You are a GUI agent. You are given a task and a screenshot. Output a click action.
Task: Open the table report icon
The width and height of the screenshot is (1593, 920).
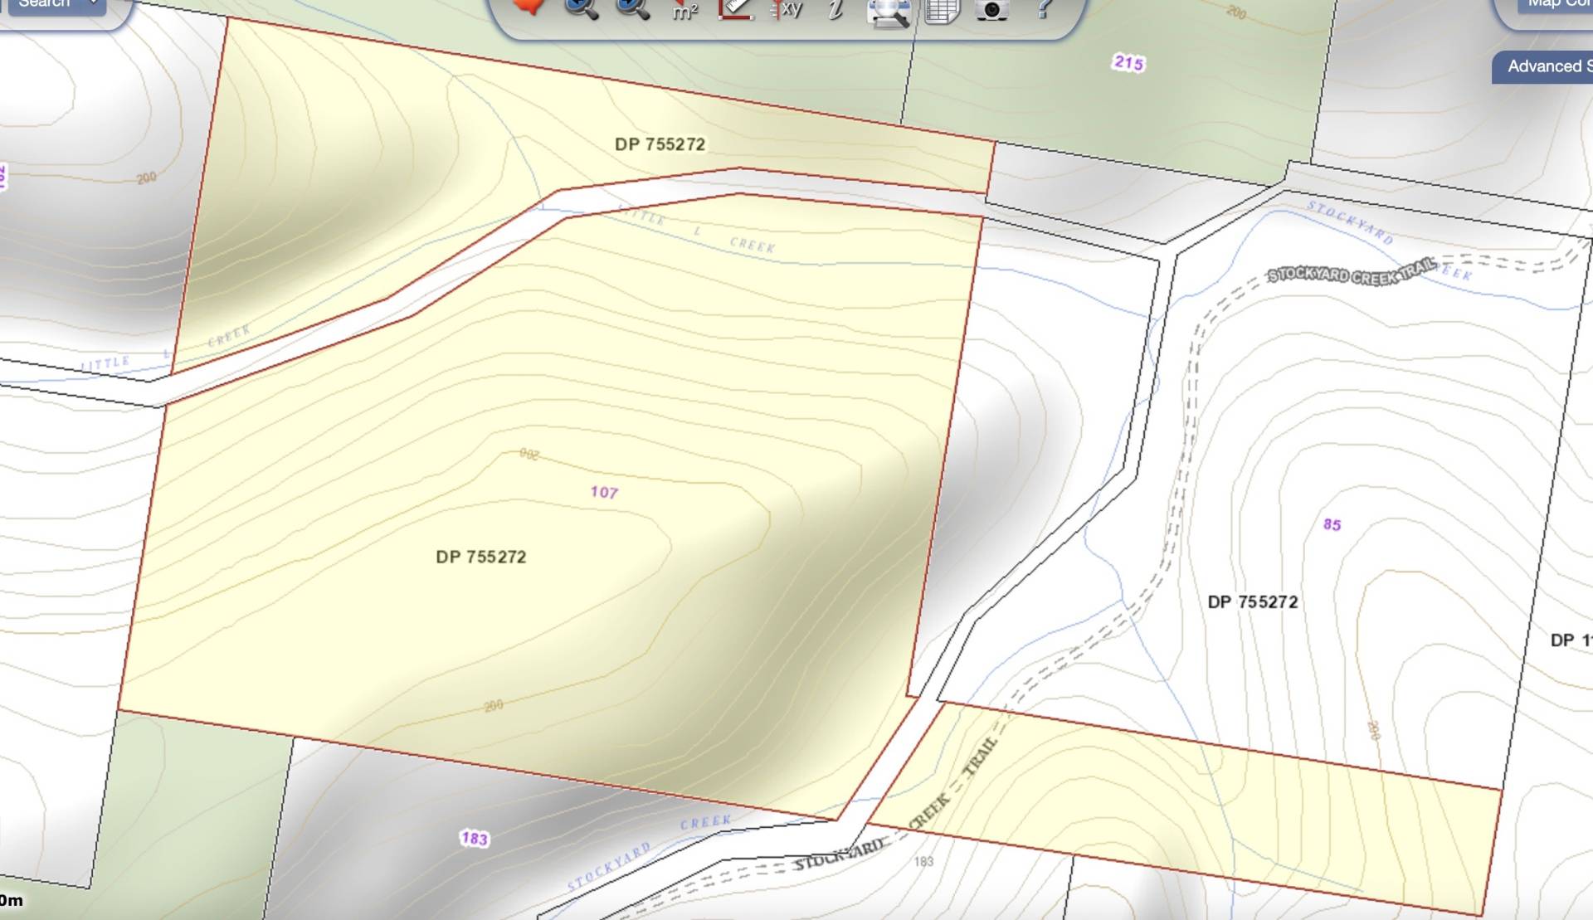click(941, 11)
